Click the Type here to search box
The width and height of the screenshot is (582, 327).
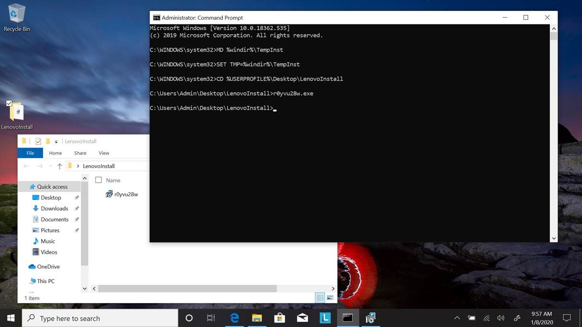pyautogui.click(x=100, y=318)
